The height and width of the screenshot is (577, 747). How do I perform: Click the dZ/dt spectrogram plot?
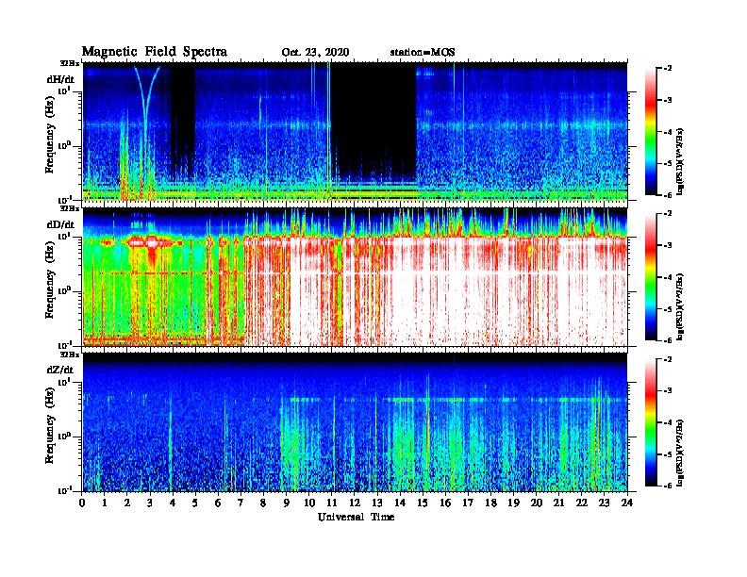tap(355, 422)
